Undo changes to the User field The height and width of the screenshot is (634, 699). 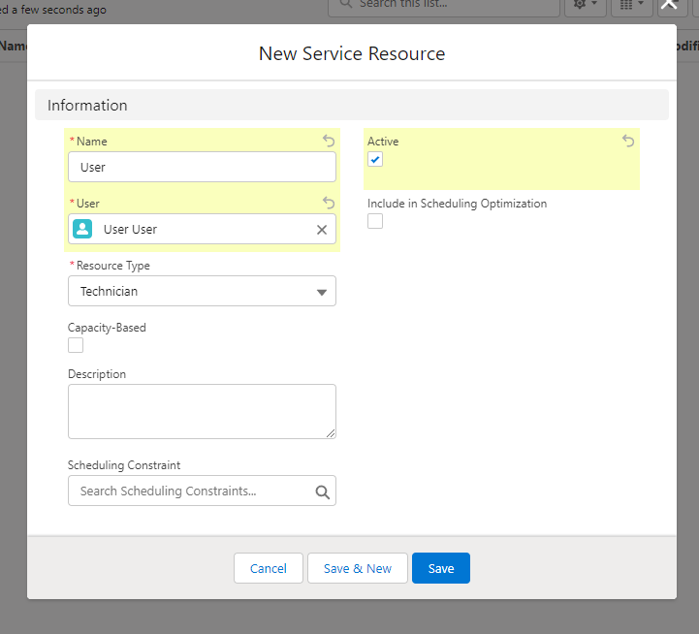(x=329, y=203)
